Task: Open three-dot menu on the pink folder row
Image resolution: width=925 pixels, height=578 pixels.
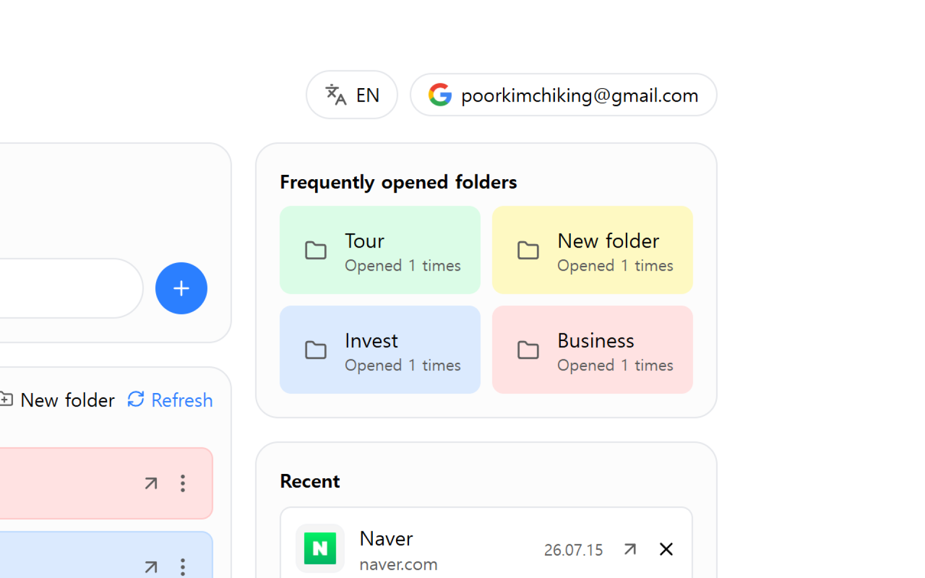Action: point(183,483)
